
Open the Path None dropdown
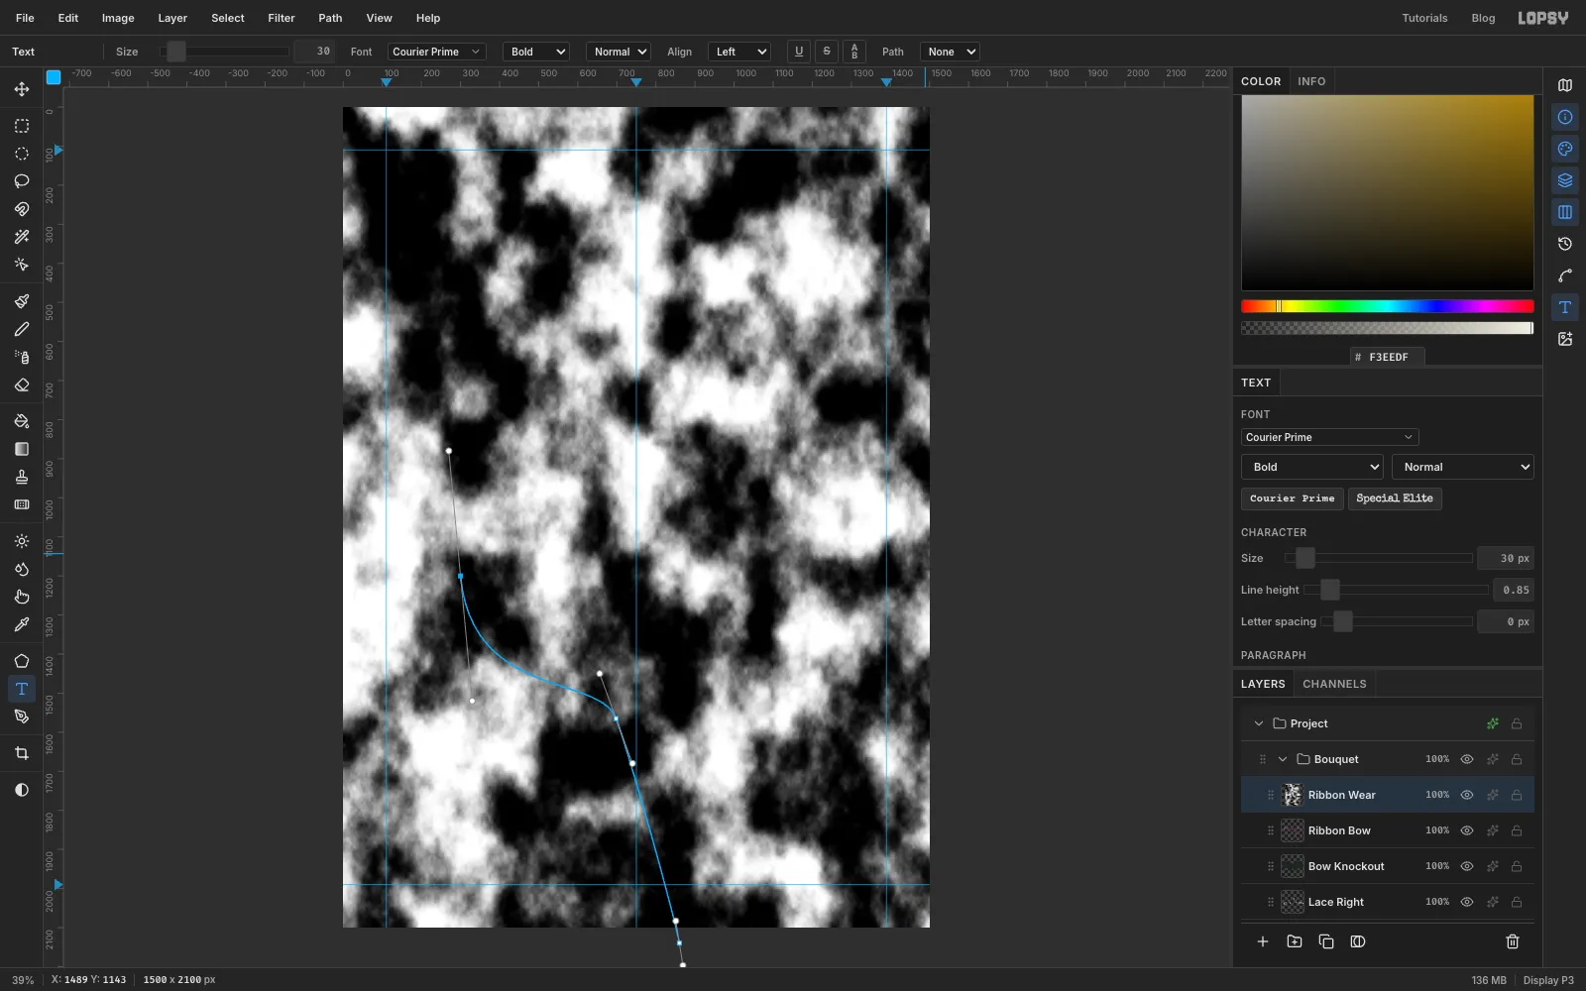point(950,52)
